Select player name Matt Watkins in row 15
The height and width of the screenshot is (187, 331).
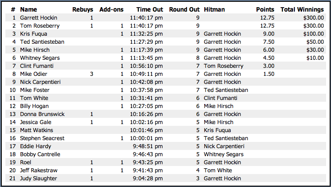(37, 130)
